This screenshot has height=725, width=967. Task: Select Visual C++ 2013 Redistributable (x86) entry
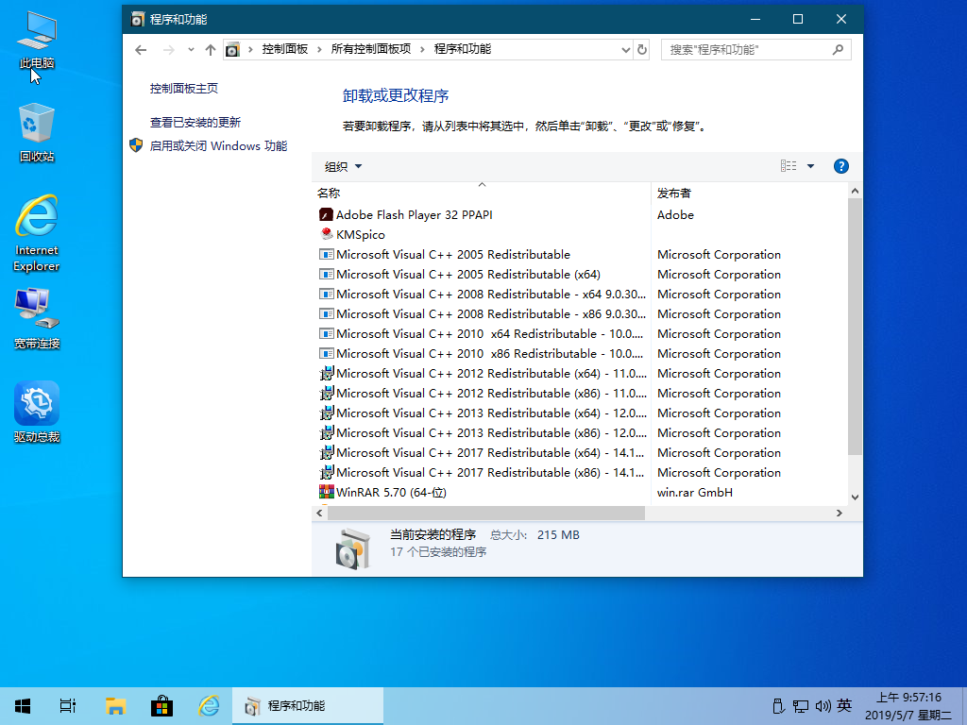click(x=491, y=432)
